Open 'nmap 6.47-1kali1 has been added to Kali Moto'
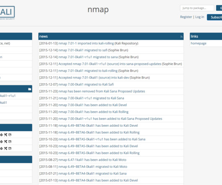This screenshot has height=185, width=222. [92, 160]
